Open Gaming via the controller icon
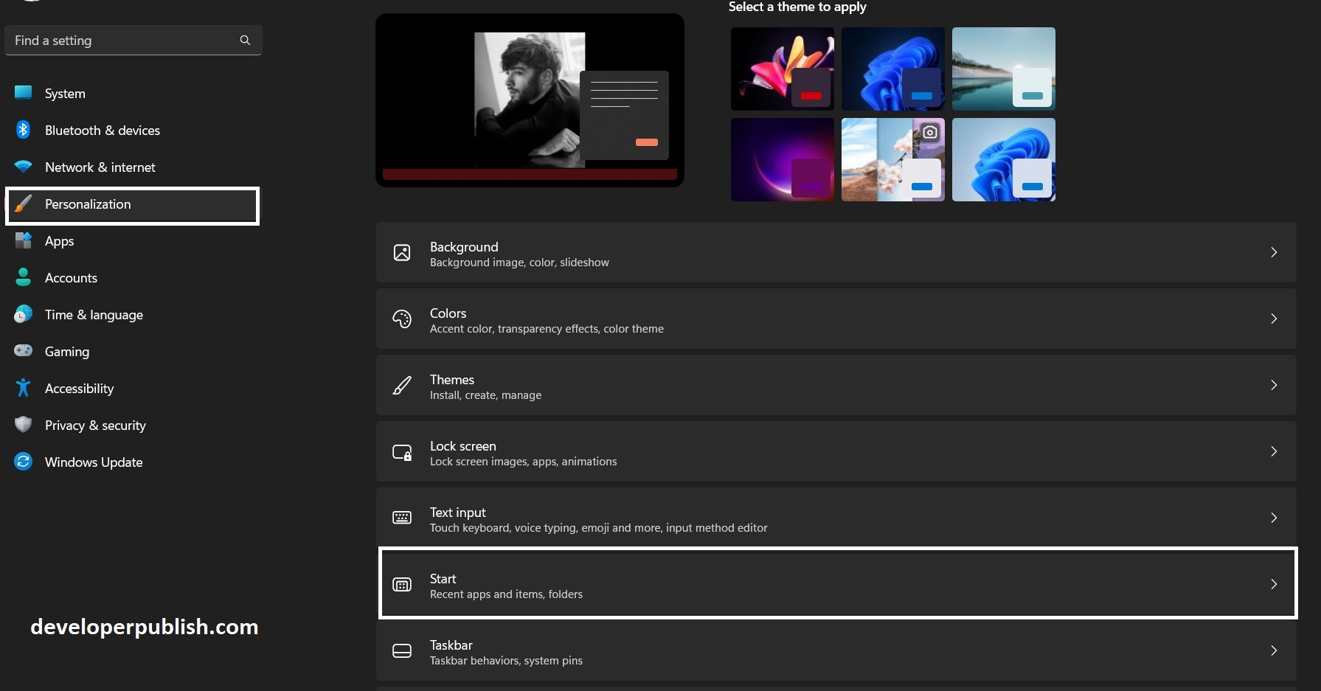 click(x=23, y=351)
